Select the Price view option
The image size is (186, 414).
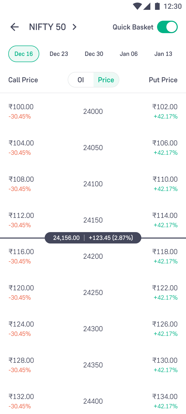coord(106,80)
